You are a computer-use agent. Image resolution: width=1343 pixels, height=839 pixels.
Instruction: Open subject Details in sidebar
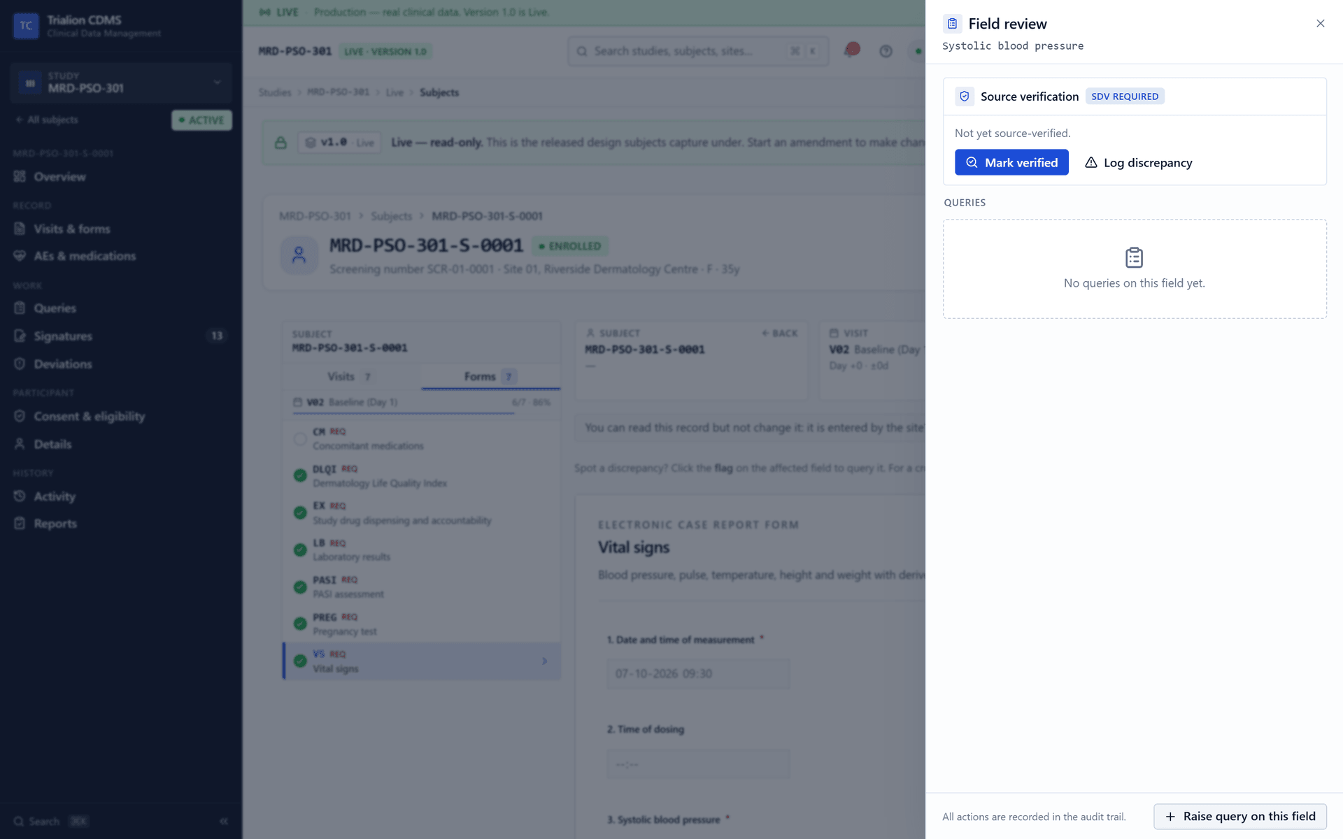(120, 444)
